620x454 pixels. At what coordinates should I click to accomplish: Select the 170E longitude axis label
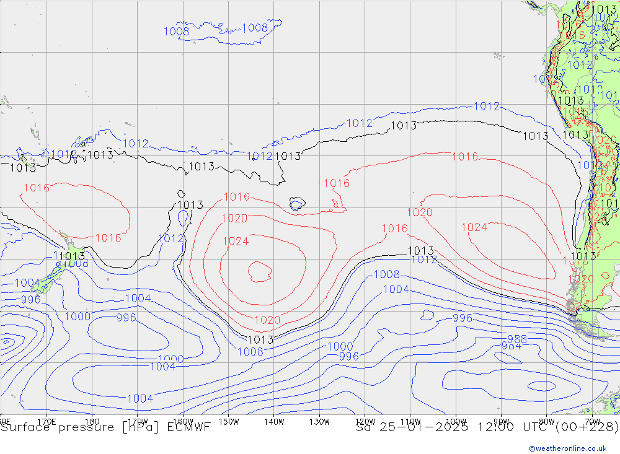pos(46,422)
